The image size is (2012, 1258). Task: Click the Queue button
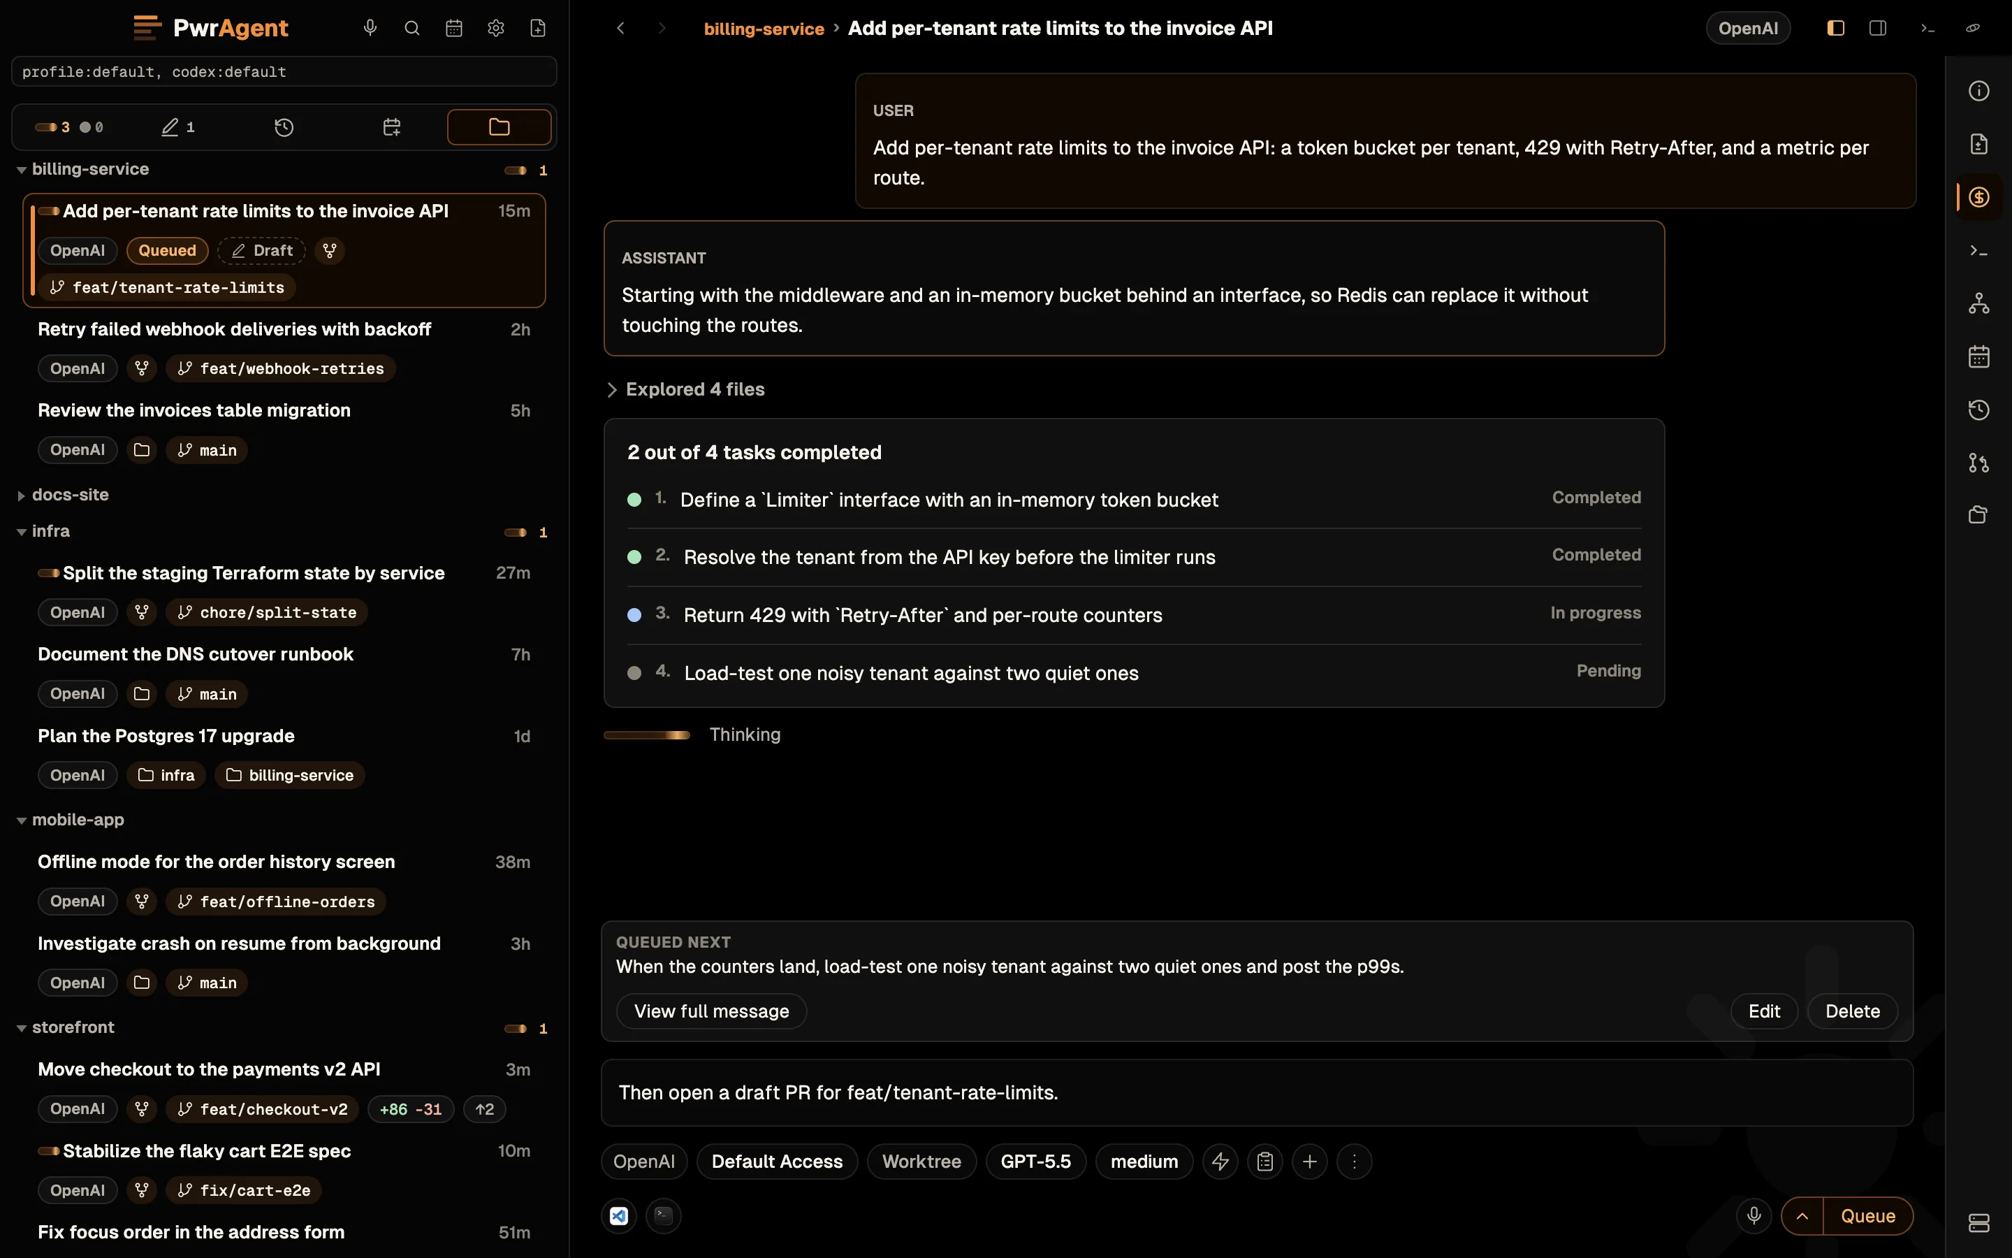[x=1868, y=1215]
